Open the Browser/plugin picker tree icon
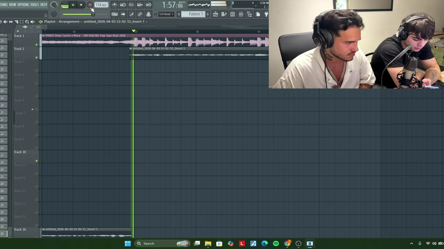This screenshot has width=444, height=249. (x=249, y=14)
